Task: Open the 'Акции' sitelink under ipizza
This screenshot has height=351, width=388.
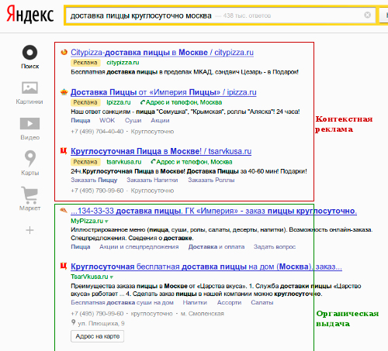Action: (160, 121)
